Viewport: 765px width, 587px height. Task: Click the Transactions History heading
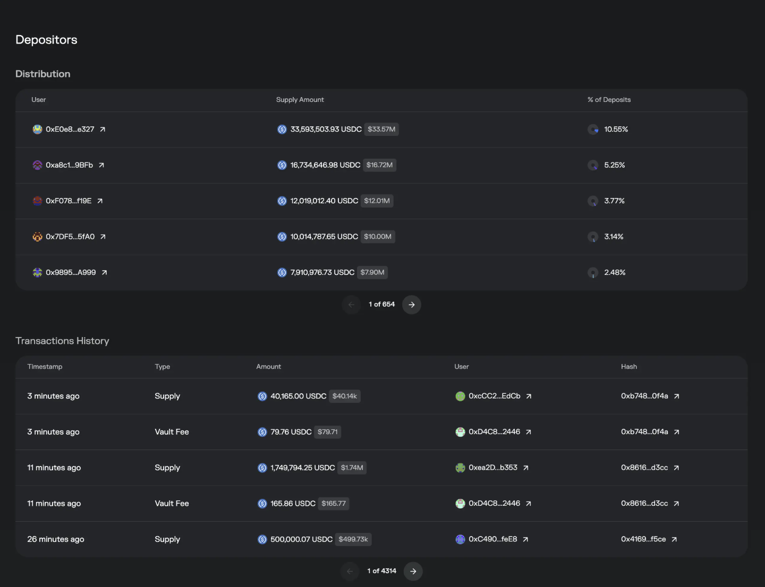point(62,341)
